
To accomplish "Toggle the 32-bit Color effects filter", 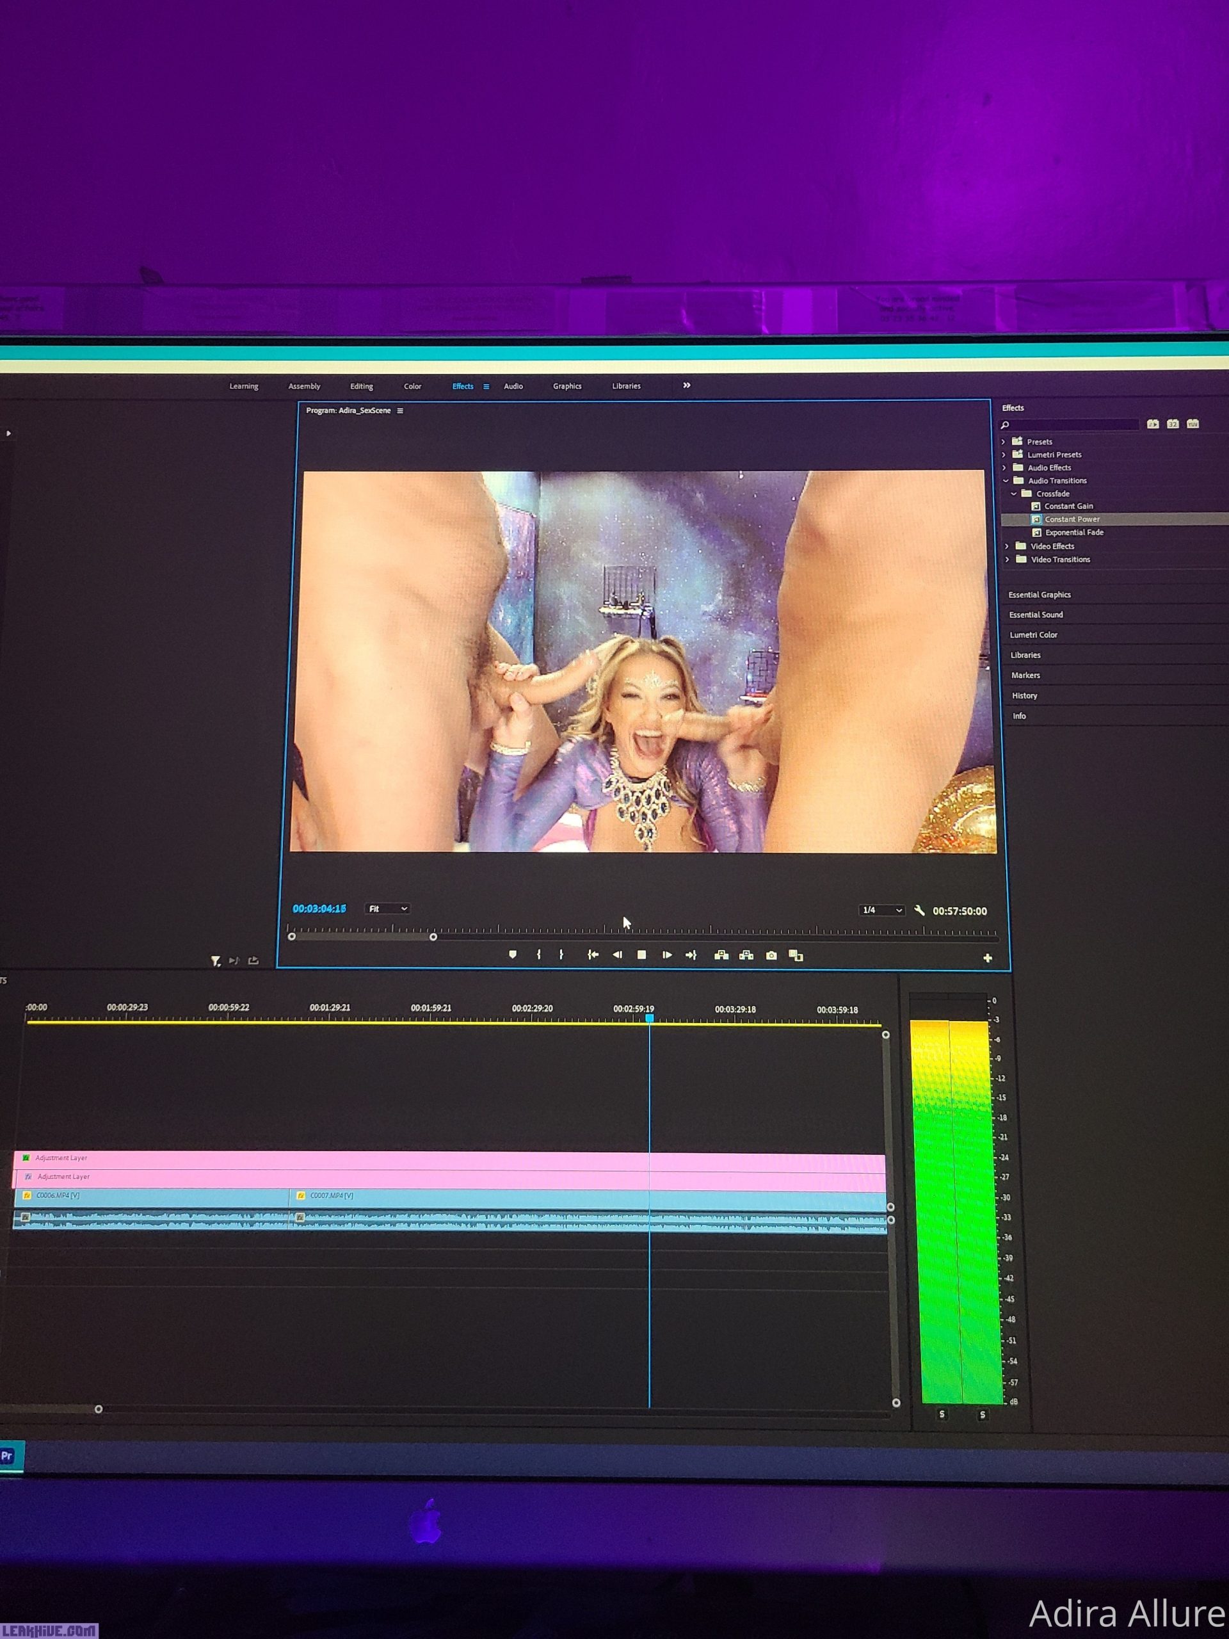I will [1173, 424].
